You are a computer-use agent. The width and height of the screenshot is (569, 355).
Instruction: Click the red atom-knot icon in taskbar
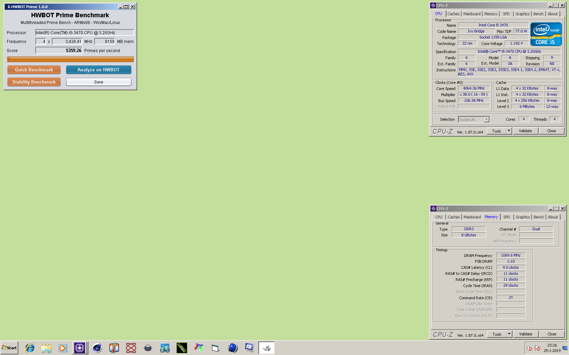[x=131, y=348]
